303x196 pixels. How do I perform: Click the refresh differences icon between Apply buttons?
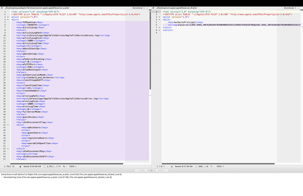[151, 171]
